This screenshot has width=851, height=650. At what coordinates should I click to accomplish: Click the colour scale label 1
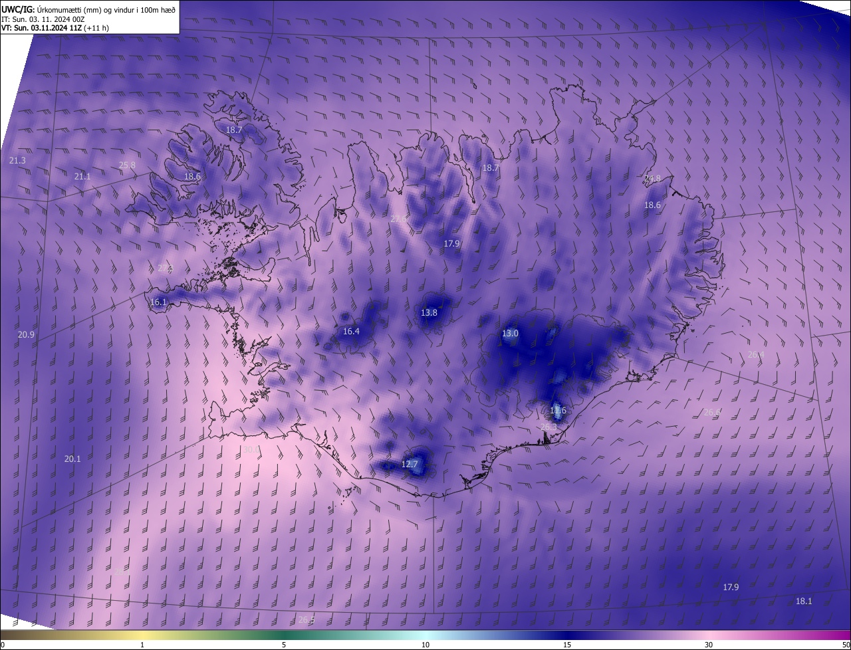click(x=142, y=645)
